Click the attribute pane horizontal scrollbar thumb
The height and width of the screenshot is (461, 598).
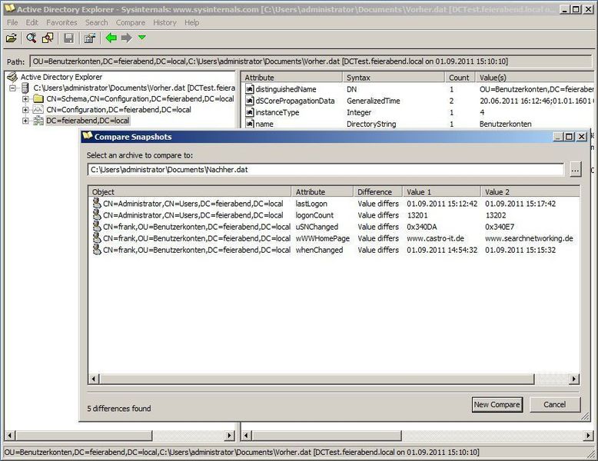[x=327, y=435]
